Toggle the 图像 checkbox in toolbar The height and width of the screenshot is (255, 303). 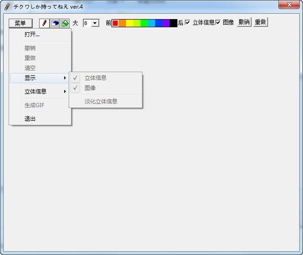click(x=218, y=22)
